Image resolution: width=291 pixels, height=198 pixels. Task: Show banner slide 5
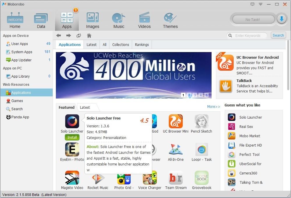tap(206, 95)
